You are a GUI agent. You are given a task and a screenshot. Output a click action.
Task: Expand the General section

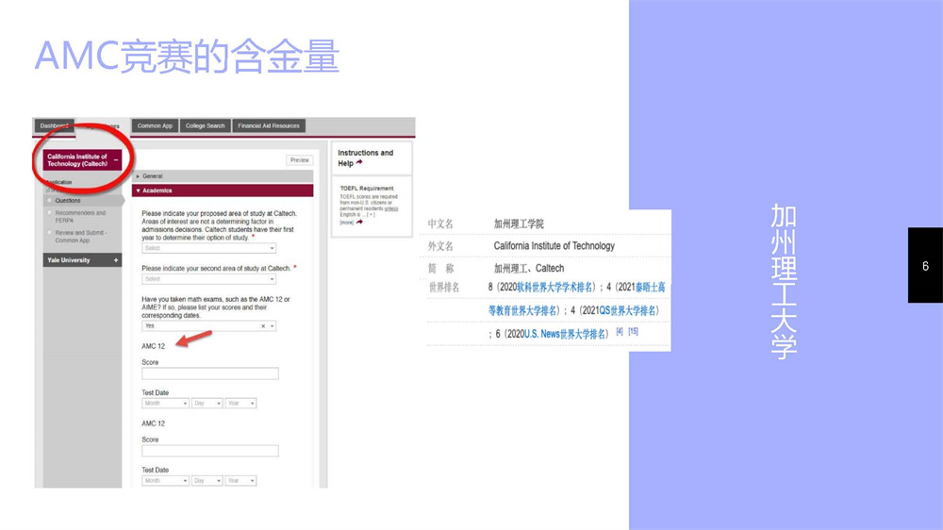tap(223, 176)
